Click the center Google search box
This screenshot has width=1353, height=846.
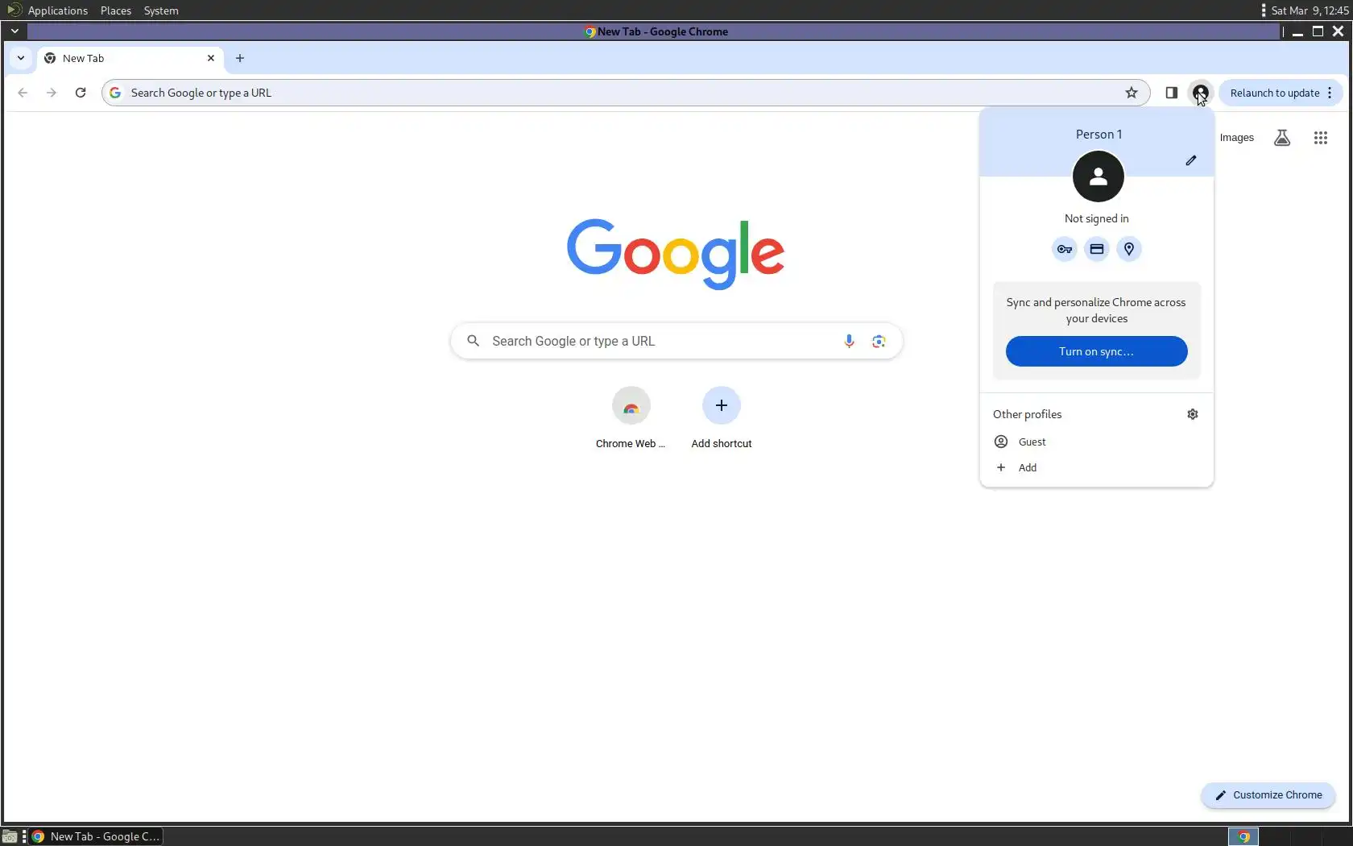[x=676, y=341]
